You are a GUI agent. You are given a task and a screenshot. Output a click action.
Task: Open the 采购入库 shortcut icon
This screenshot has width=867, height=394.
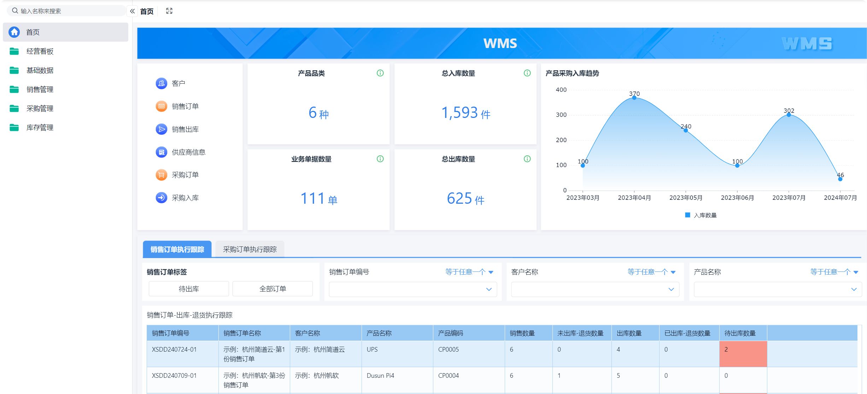(x=161, y=198)
